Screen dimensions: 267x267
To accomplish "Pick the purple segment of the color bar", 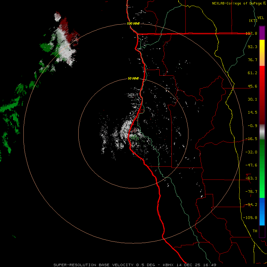I will pos(262,33).
